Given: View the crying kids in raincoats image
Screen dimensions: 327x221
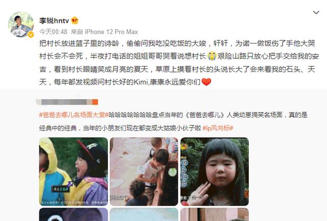Looking at the screenshot, I should point(74,171).
